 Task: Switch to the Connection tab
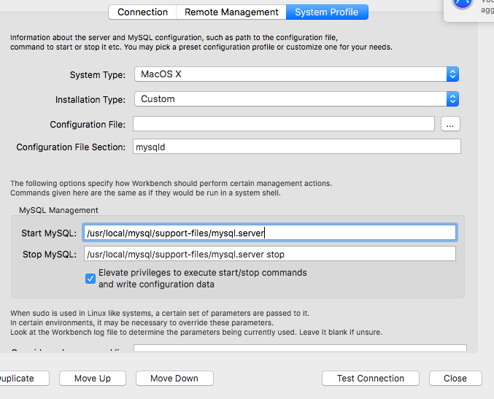click(142, 12)
